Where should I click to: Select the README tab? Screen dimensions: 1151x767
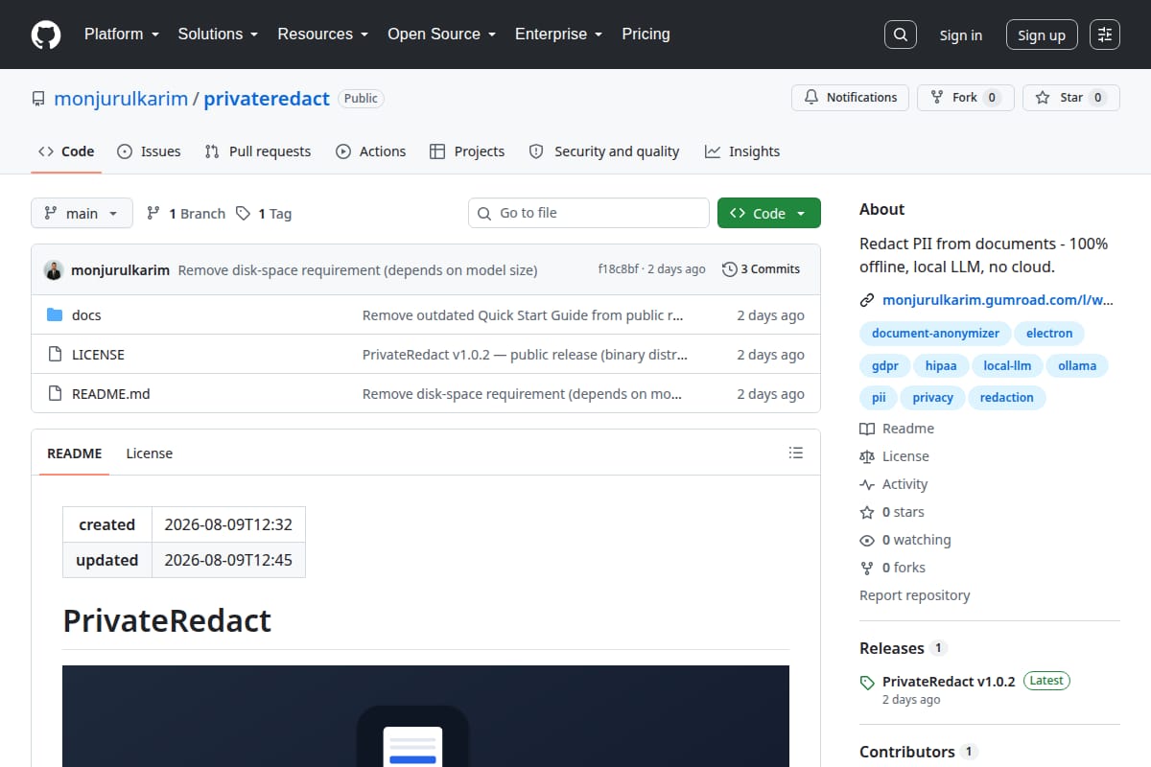(x=75, y=453)
